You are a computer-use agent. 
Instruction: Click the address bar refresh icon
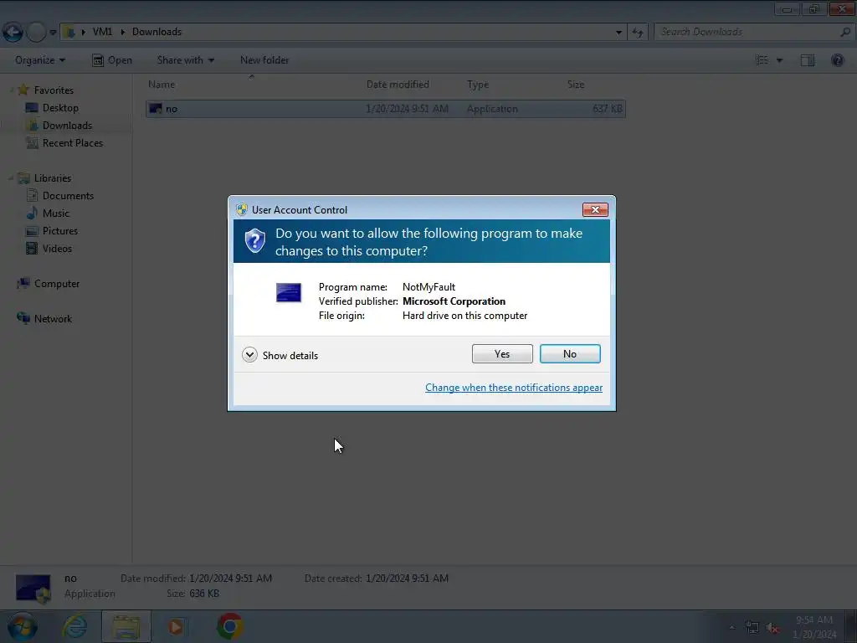(x=637, y=33)
